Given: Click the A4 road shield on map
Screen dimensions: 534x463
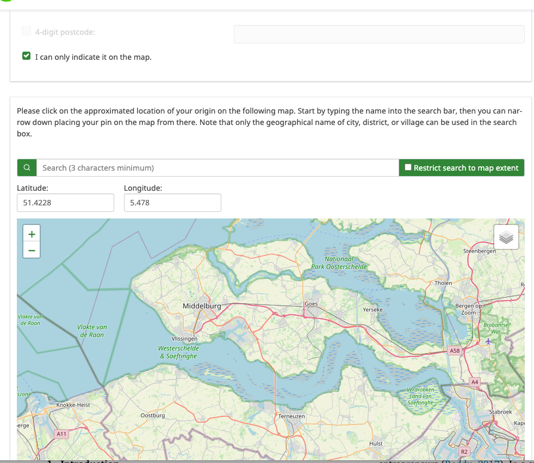Looking at the screenshot, I should pos(475,382).
